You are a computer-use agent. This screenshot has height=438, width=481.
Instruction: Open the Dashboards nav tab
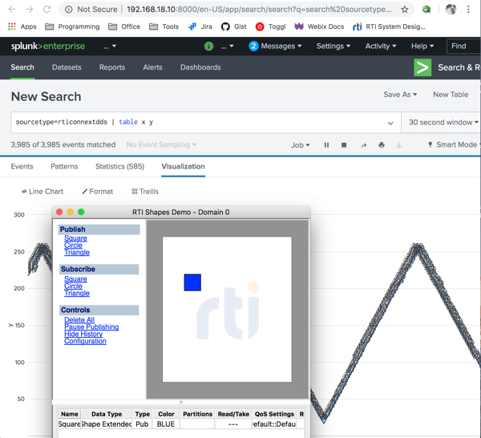pos(200,67)
